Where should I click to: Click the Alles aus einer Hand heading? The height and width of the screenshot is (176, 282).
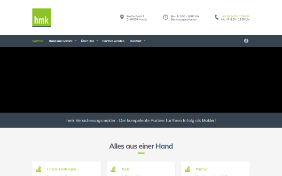pyautogui.click(x=141, y=146)
